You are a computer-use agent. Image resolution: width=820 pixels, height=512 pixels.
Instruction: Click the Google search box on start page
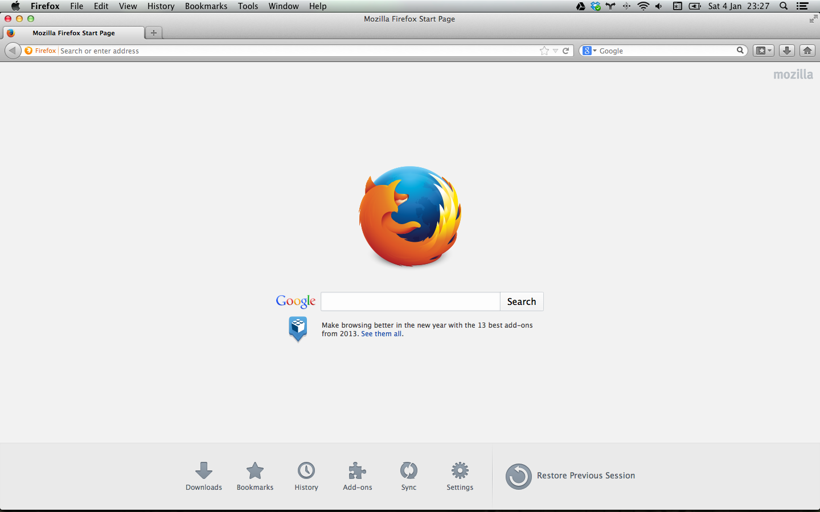(411, 302)
